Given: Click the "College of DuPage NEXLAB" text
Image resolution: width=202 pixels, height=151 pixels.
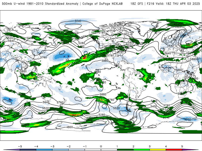Looking at the screenshot, I should (103, 4).
